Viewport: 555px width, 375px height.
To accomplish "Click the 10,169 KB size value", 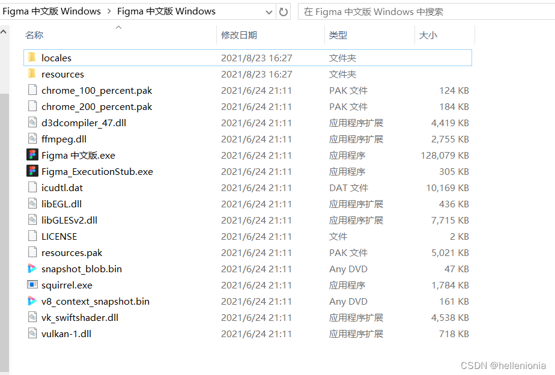I will coord(447,187).
